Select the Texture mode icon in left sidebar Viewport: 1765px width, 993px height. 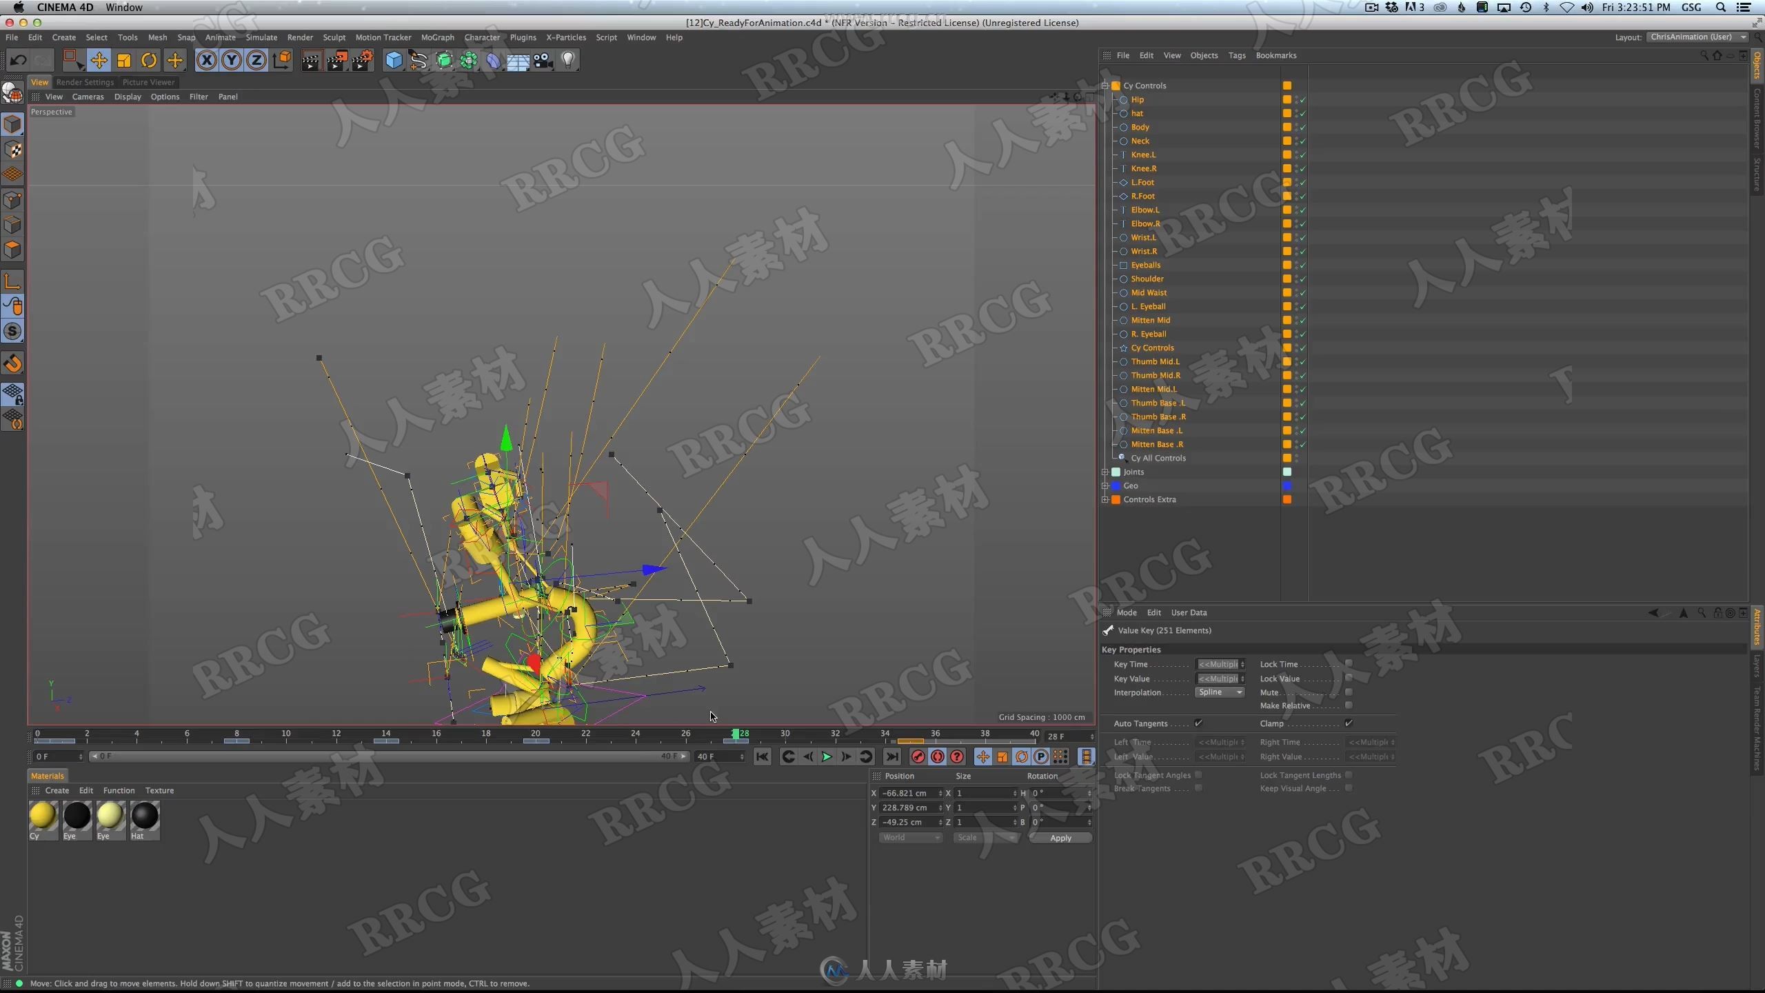point(12,150)
